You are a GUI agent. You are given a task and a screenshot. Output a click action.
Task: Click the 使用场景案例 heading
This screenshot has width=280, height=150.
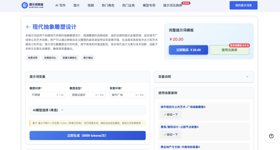click(x=168, y=93)
